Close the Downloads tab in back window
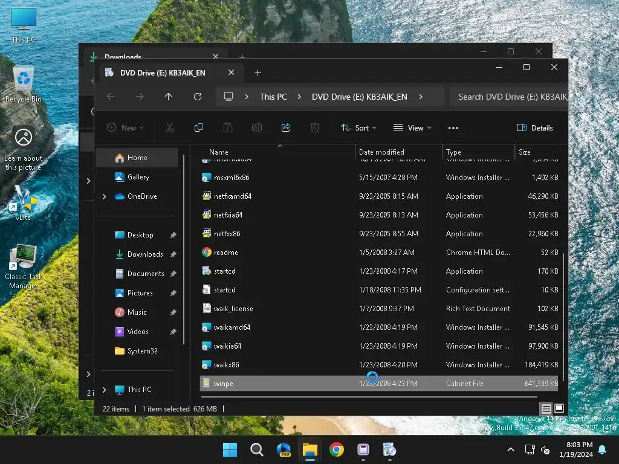 216,56
